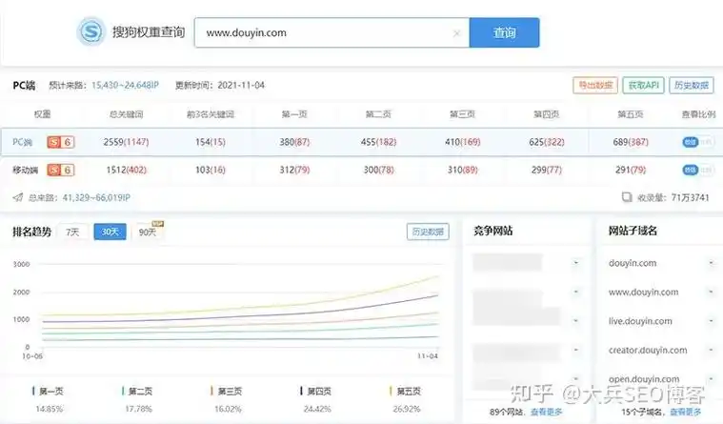Click the 总来路 value 41,329~66,019IP
The image size is (723, 424).
click(96, 197)
